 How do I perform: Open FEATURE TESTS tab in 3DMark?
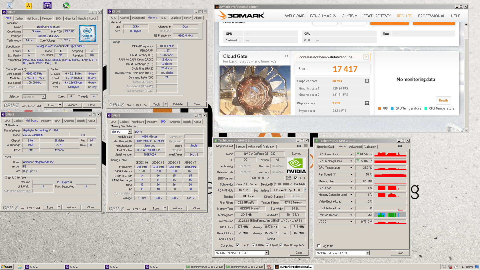(x=377, y=16)
